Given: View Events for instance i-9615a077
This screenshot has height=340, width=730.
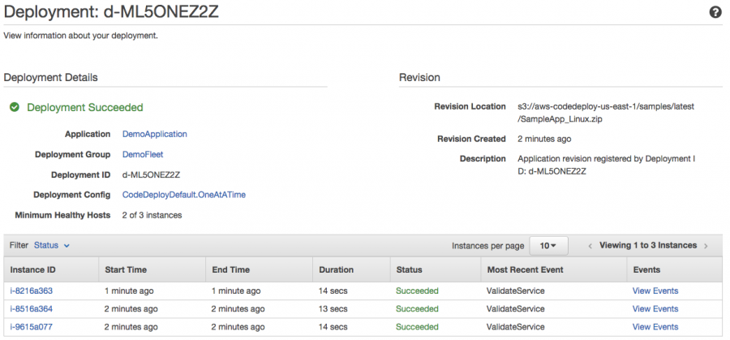Looking at the screenshot, I should 655,327.
